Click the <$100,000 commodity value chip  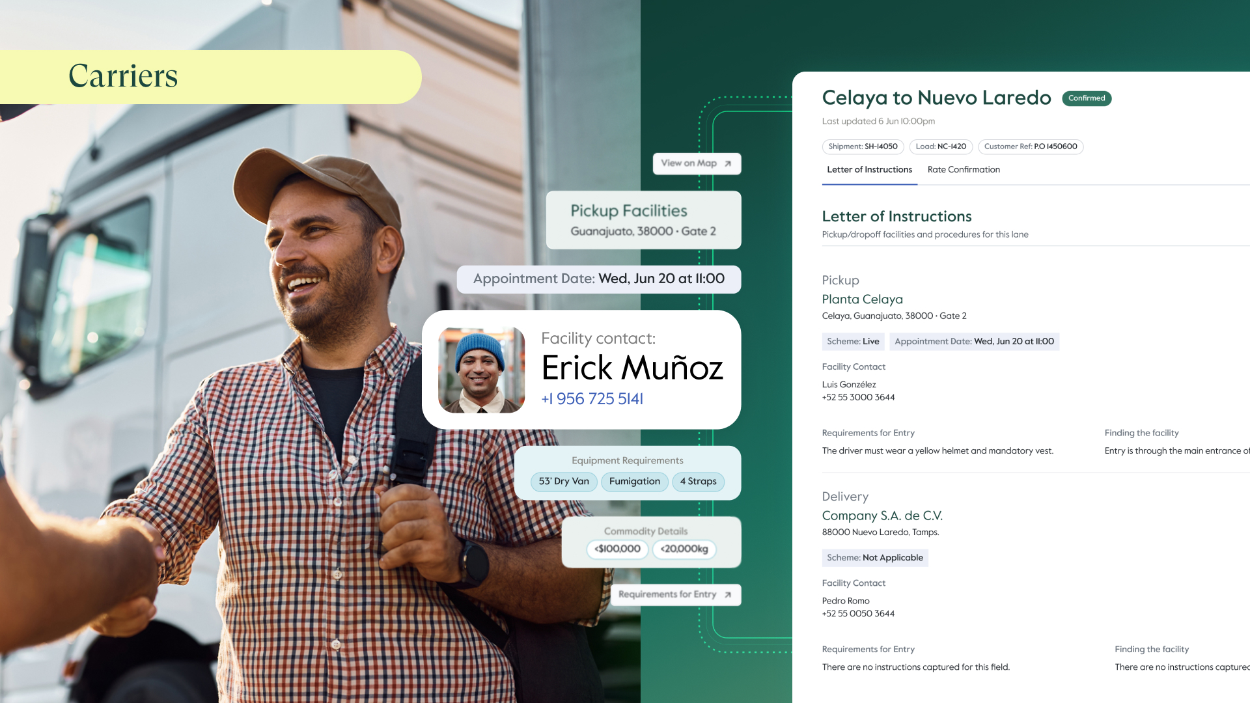click(617, 549)
